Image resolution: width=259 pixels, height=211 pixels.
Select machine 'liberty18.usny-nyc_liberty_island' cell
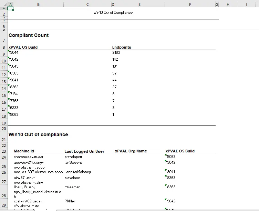(x=38, y=192)
